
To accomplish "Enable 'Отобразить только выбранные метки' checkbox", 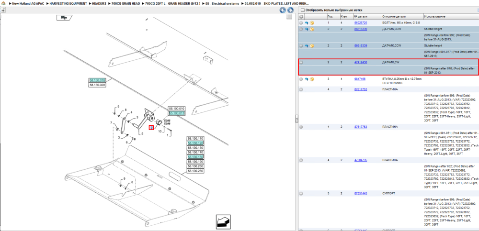I will click(302, 10).
